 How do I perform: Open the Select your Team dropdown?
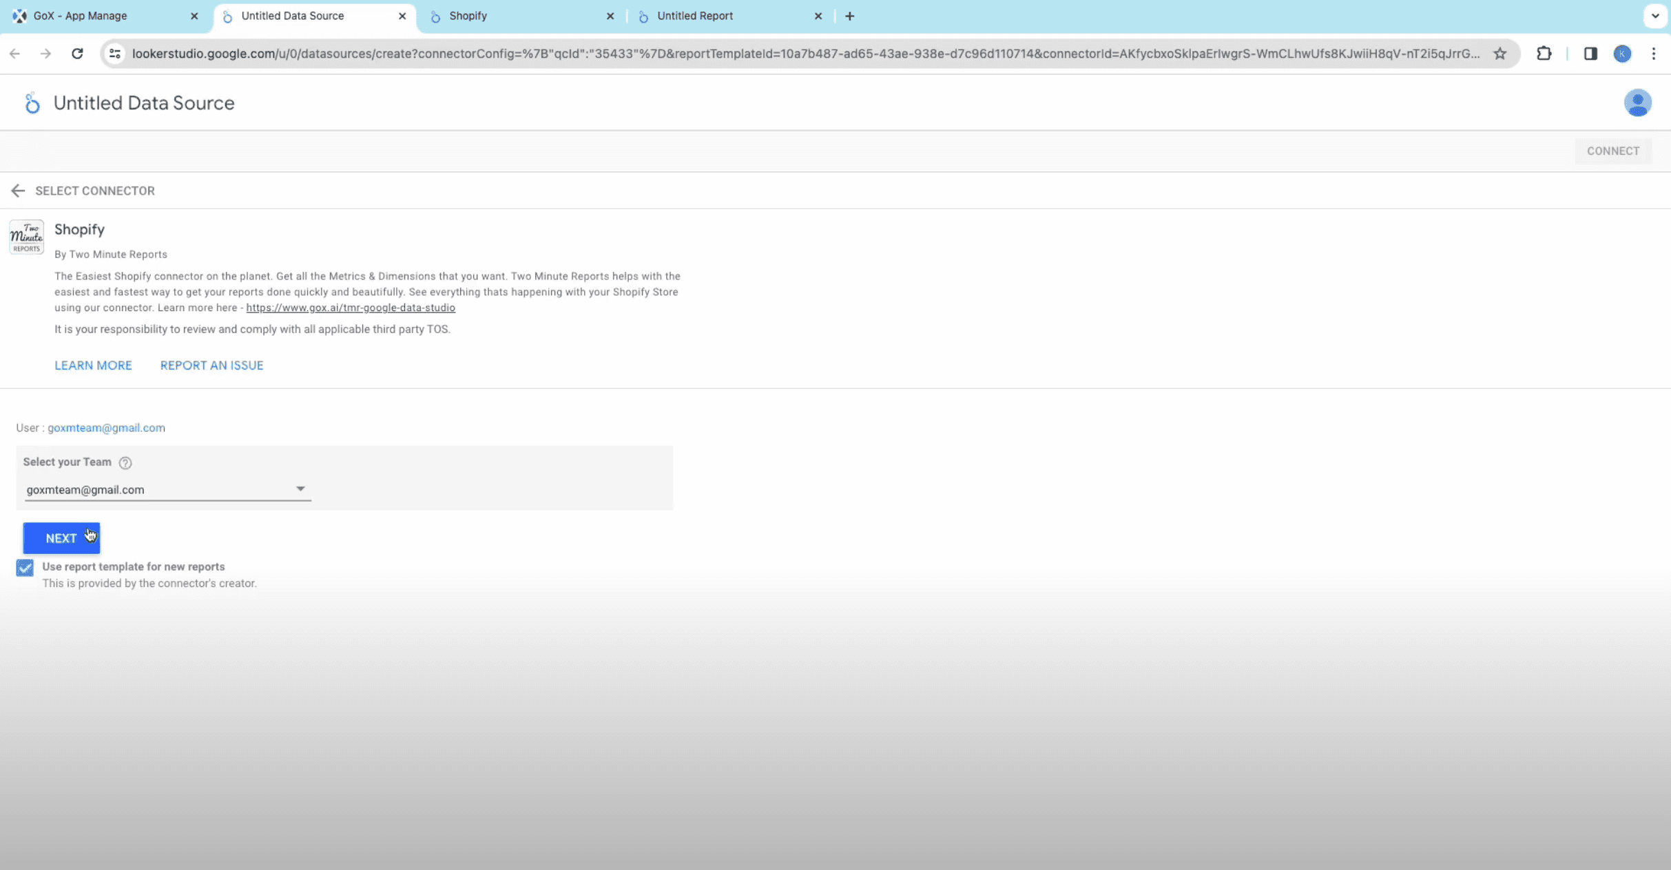167,489
